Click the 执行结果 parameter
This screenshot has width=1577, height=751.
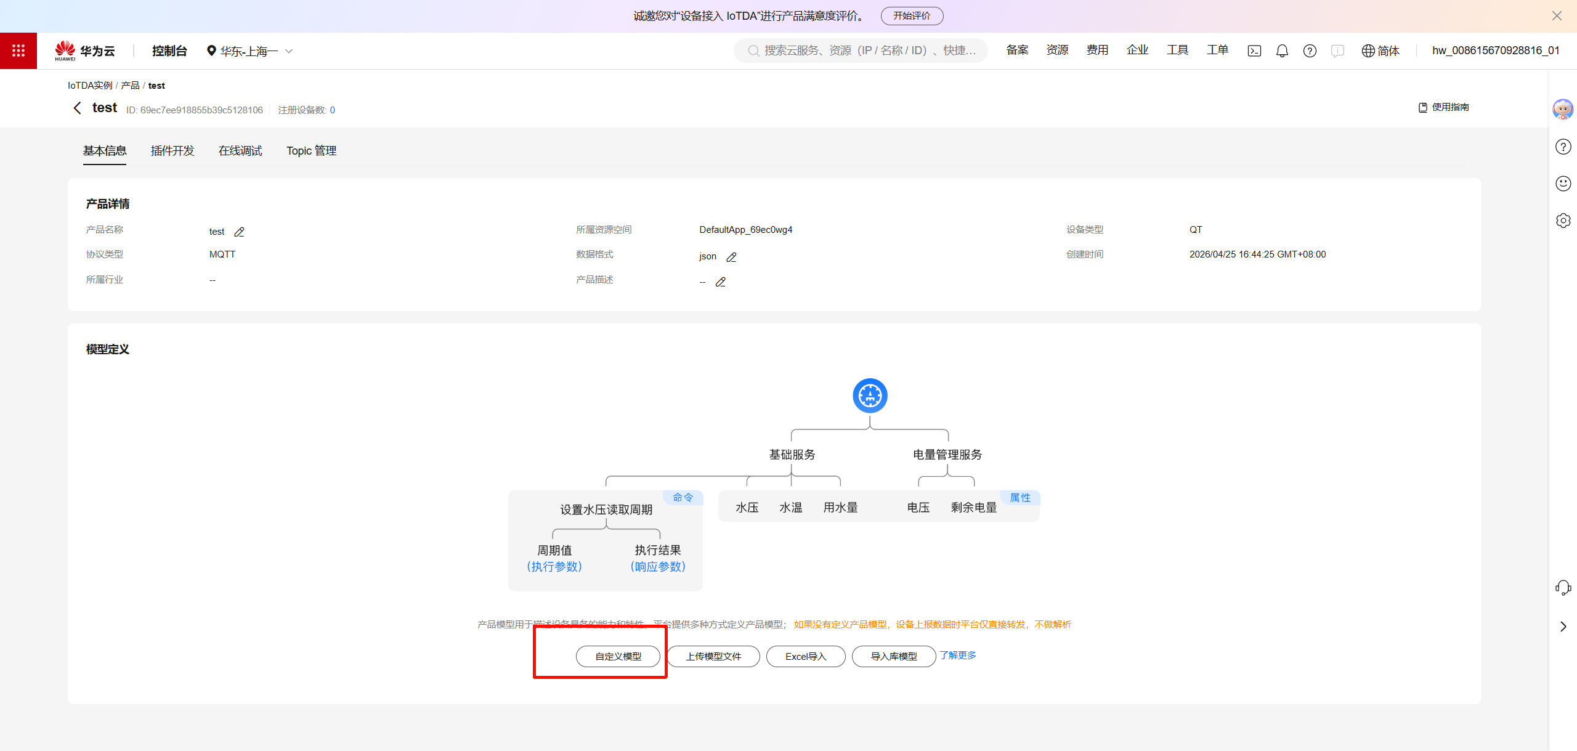pyautogui.click(x=658, y=550)
